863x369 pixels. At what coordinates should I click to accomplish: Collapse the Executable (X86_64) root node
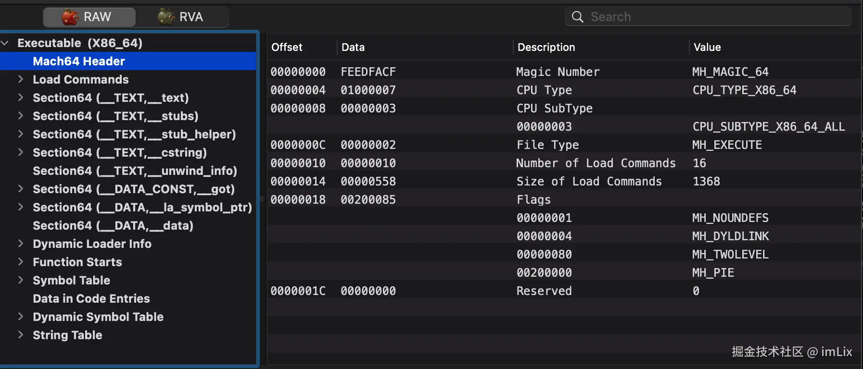pyautogui.click(x=5, y=43)
